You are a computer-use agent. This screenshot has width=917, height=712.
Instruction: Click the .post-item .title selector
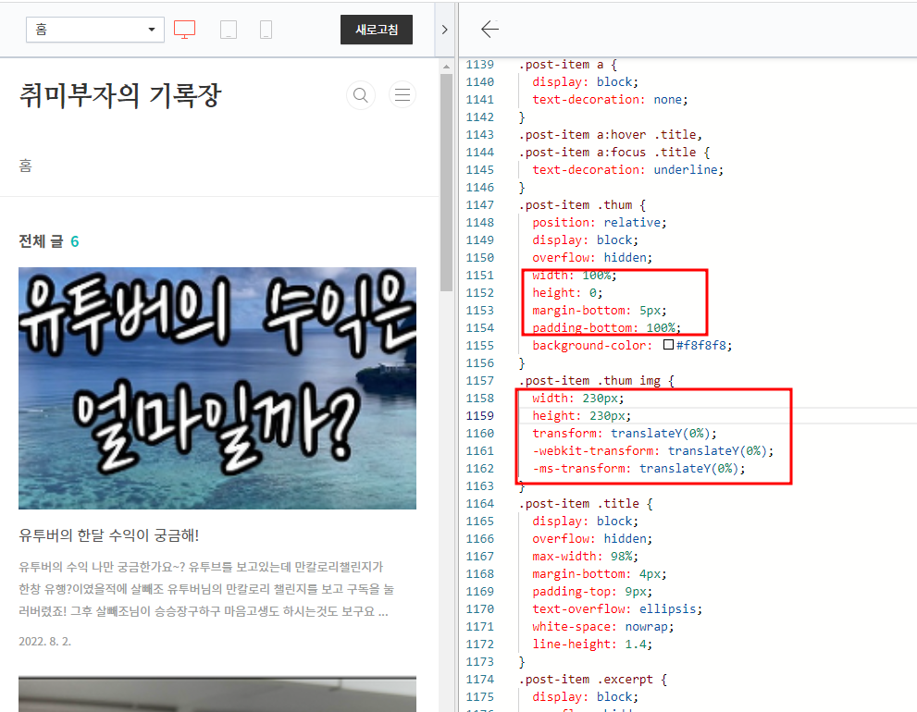pos(586,503)
